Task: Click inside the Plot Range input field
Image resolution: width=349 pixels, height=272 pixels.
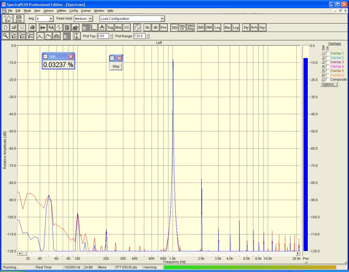Action: pyautogui.click(x=138, y=36)
